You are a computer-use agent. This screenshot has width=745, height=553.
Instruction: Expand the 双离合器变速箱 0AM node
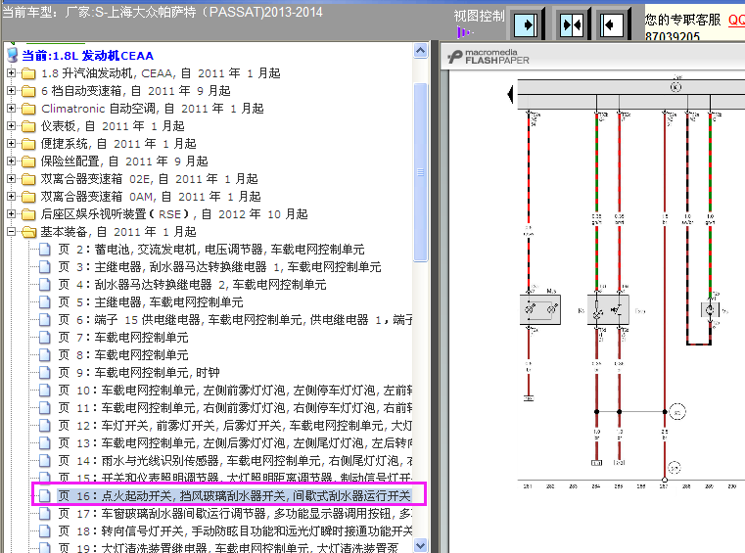(x=11, y=196)
